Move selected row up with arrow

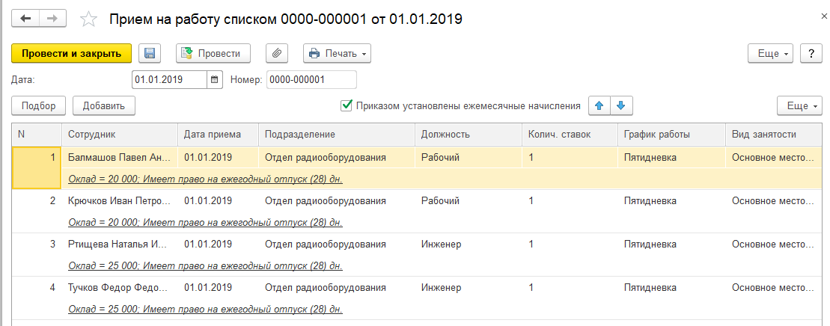coord(599,105)
